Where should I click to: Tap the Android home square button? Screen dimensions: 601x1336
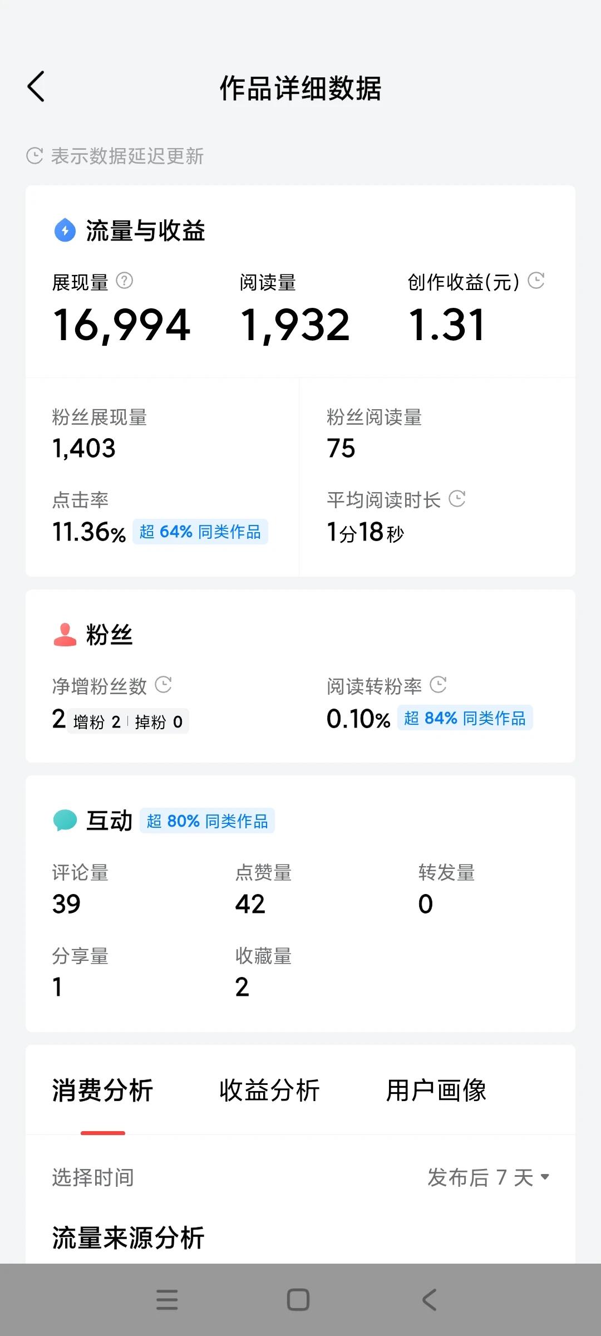coord(298,1300)
